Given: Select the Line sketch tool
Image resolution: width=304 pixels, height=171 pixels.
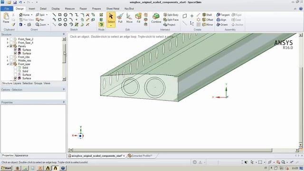Looking at the screenshot, I should pyautogui.click(x=54, y=15).
